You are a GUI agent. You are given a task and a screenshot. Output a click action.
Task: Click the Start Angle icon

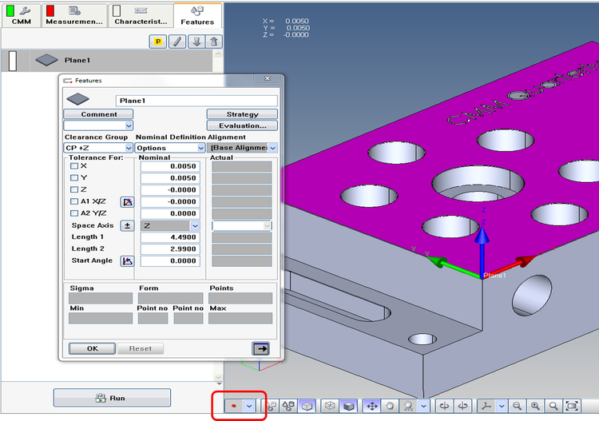(127, 261)
